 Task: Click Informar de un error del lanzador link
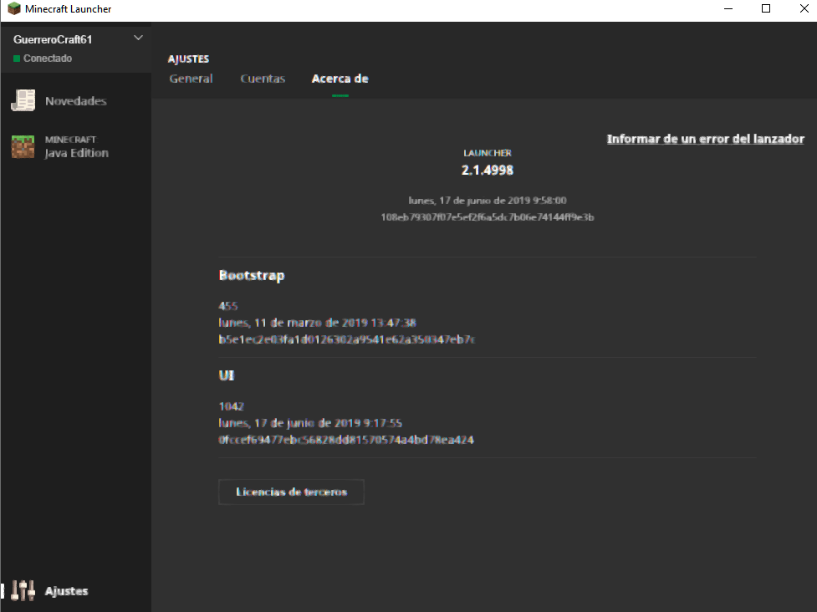click(x=706, y=139)
